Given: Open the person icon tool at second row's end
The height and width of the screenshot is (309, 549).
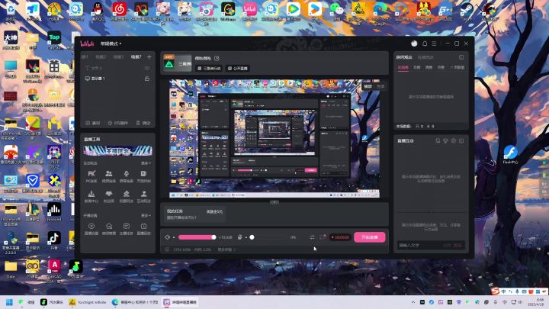Looking at the screenshot, I should (143, 197).
